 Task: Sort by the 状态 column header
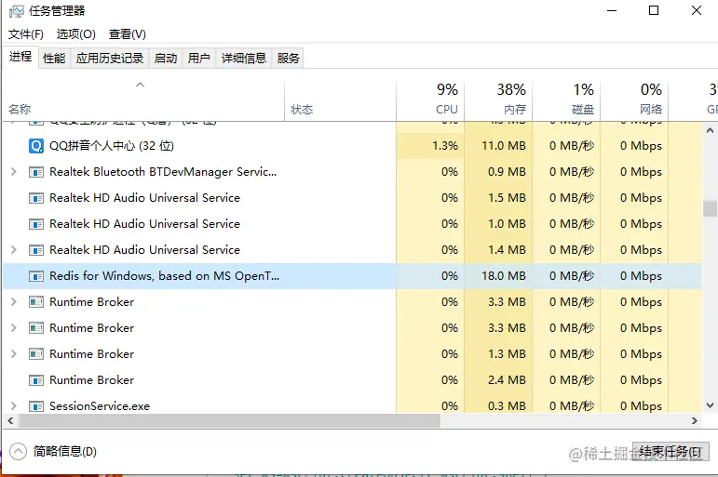pos(340,101)
